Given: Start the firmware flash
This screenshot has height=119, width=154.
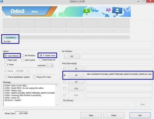Looking at the screenshot, I should 91,115.
